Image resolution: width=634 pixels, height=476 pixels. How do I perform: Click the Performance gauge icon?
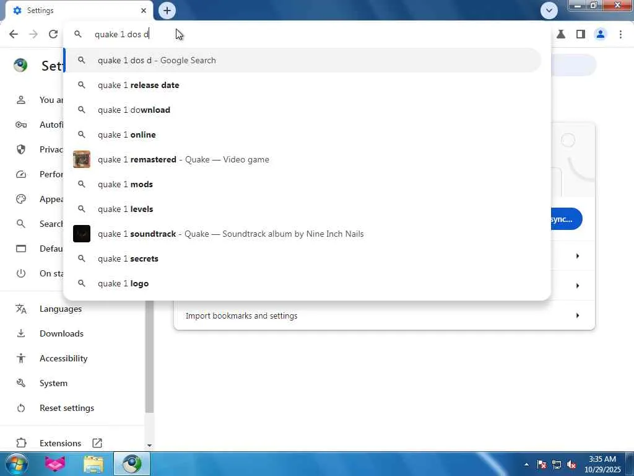(21, 174)
